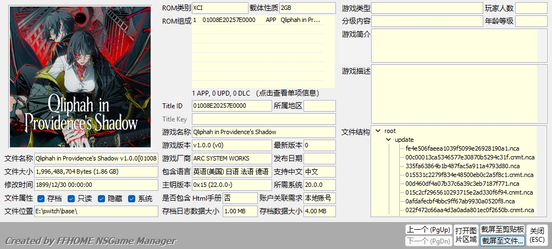Select 015531c2279f834e48500eb0c2a5f8c1.cnmt.nca file
The width and height of the screenshot is (552, 249).
point(470,175)
